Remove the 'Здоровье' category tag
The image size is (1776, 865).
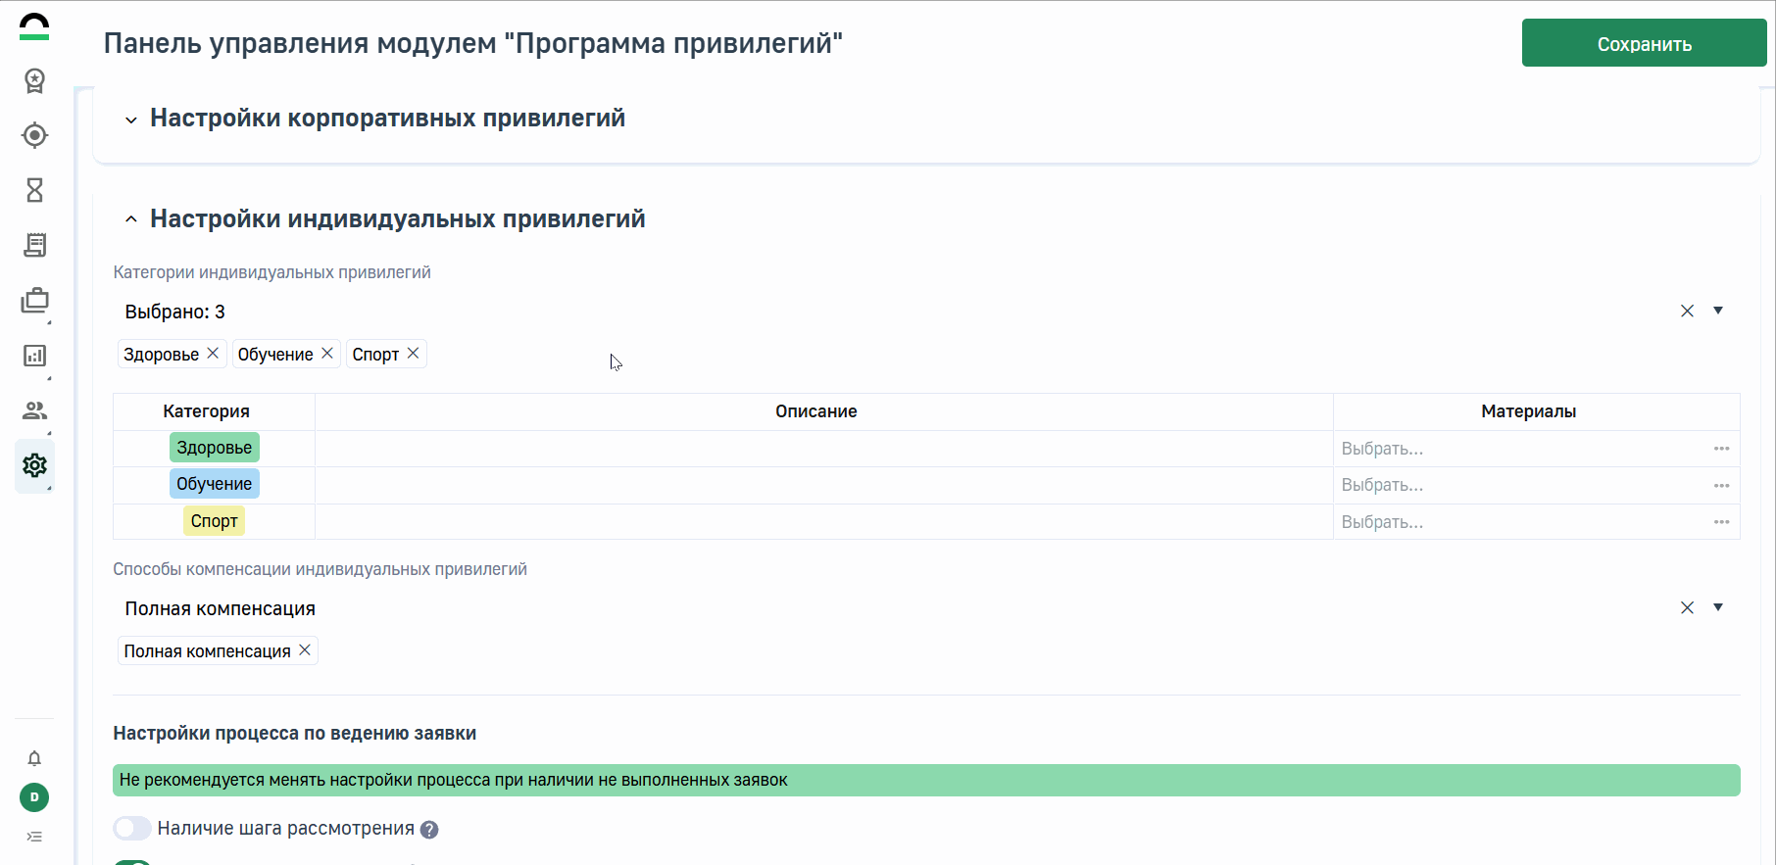tap(213, 353)
